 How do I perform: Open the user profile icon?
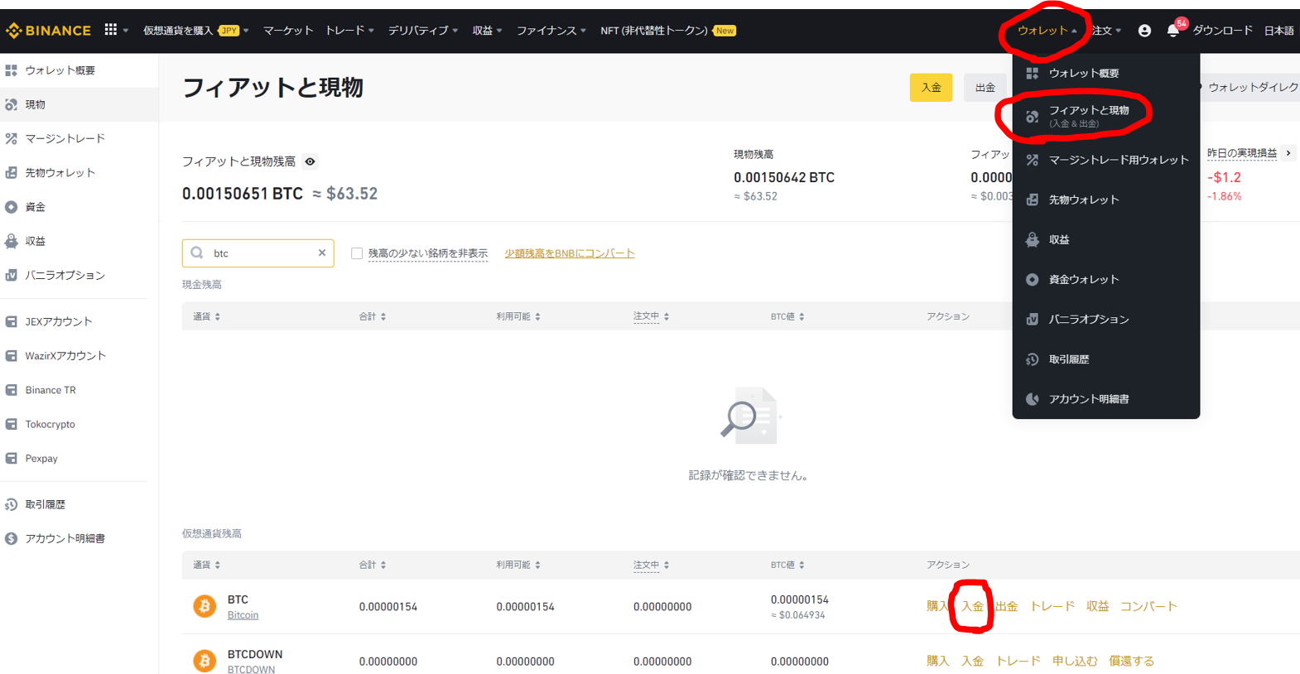tap(1144, 31)
